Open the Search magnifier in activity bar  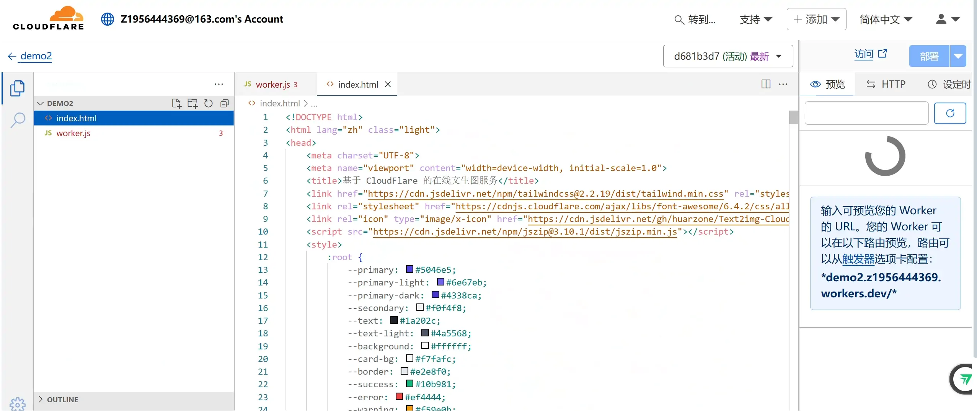(x=18, y=120)
